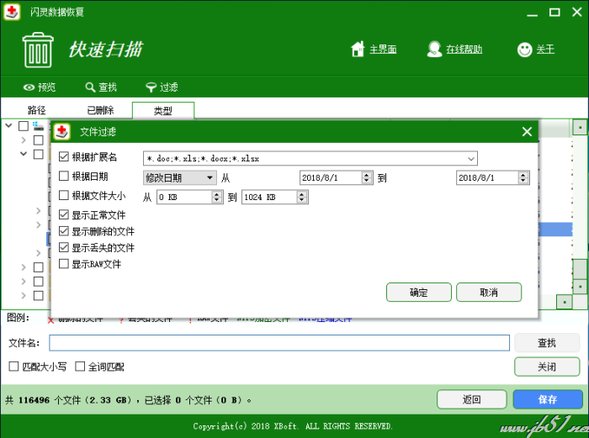
Task: Expand the first child tree node
Action: (x=24, y=140)
